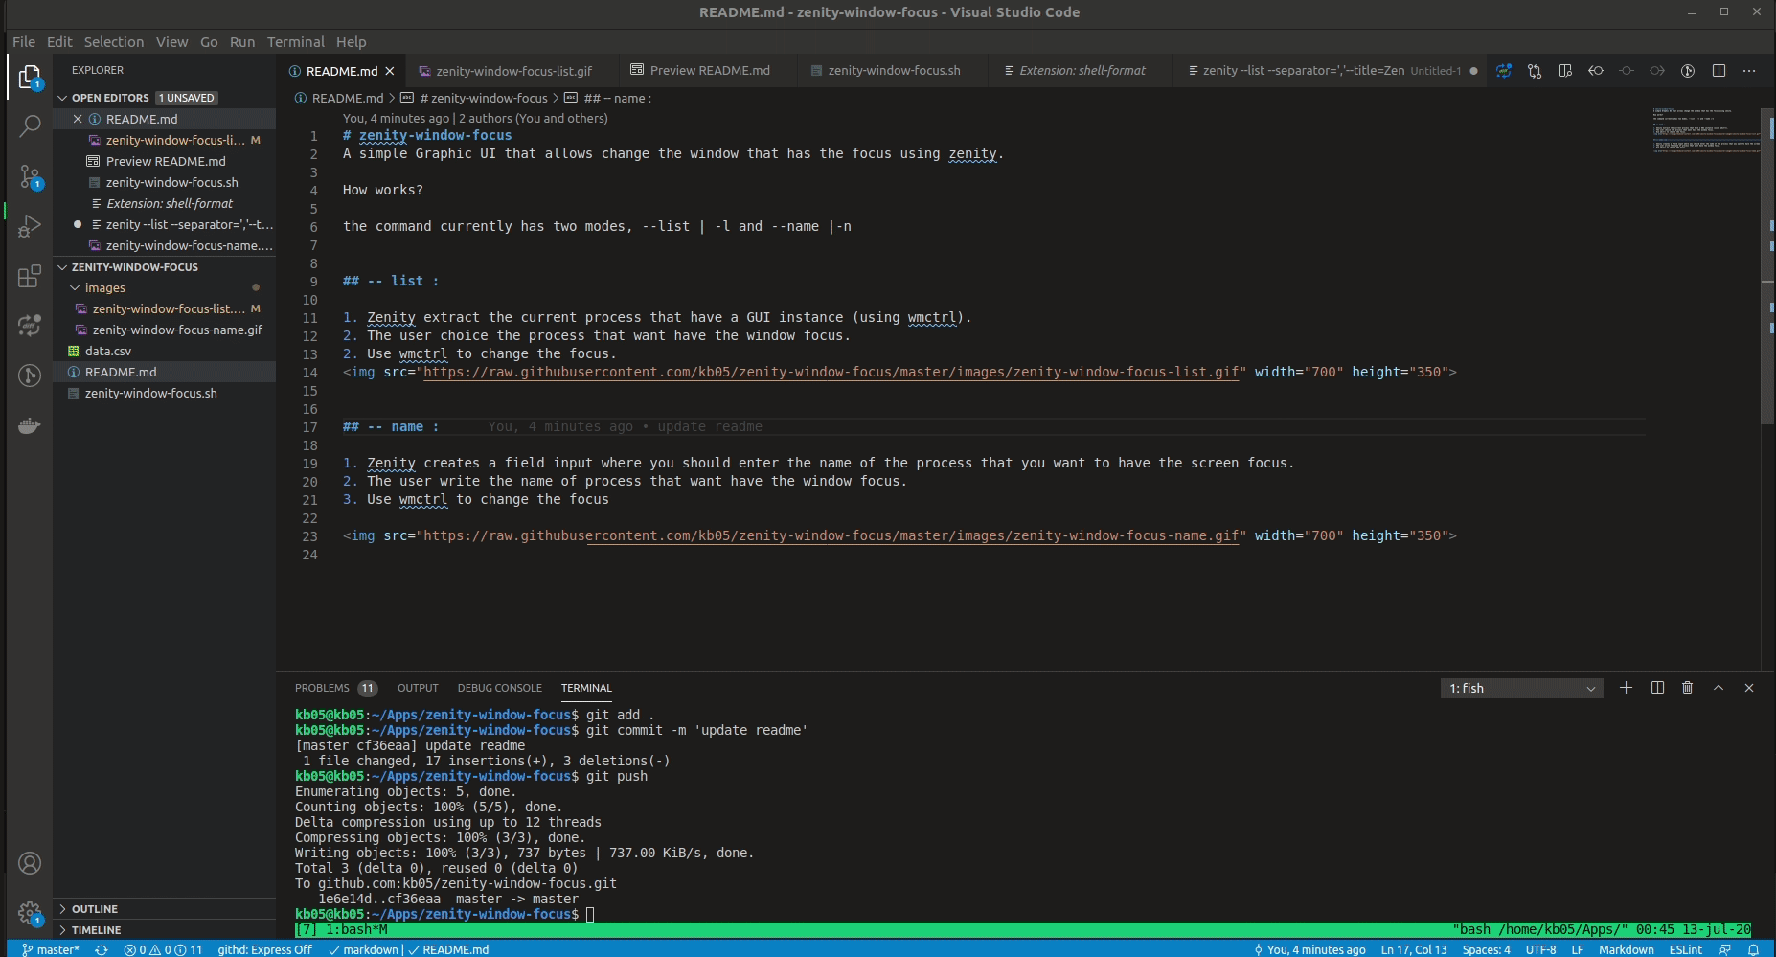Open the Docker view in activity bar

coord(30,425)
